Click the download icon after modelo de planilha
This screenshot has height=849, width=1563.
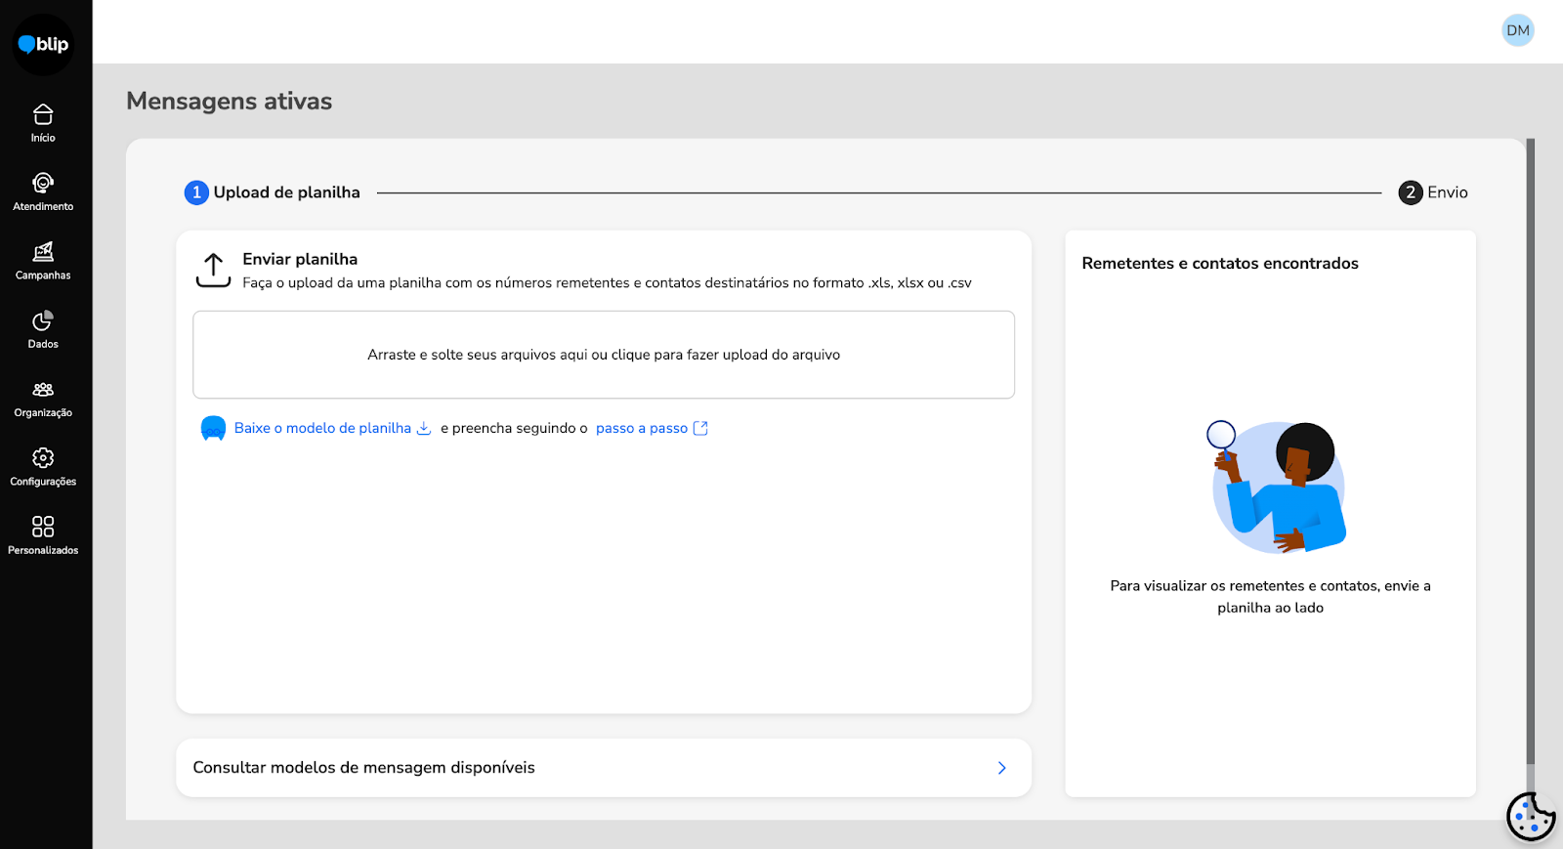[x=424, y=428]
